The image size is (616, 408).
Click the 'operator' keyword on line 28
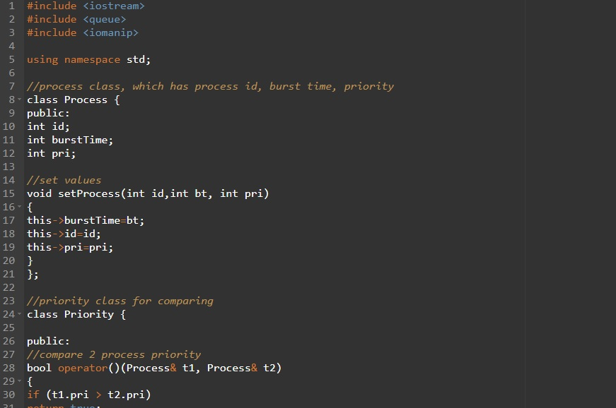[83, 368]
